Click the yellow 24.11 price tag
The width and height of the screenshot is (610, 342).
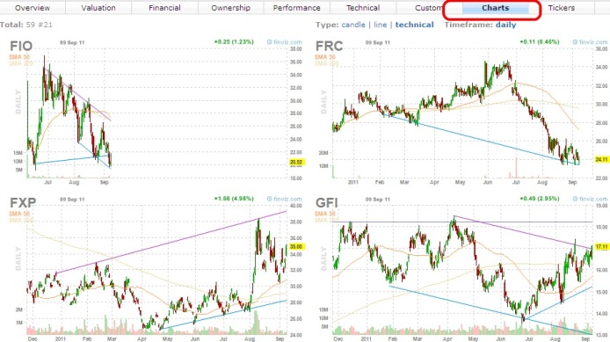pos(602,159)
